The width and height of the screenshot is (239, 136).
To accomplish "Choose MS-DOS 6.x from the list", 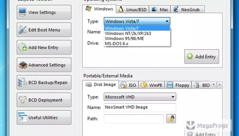I will click(137, 44).
